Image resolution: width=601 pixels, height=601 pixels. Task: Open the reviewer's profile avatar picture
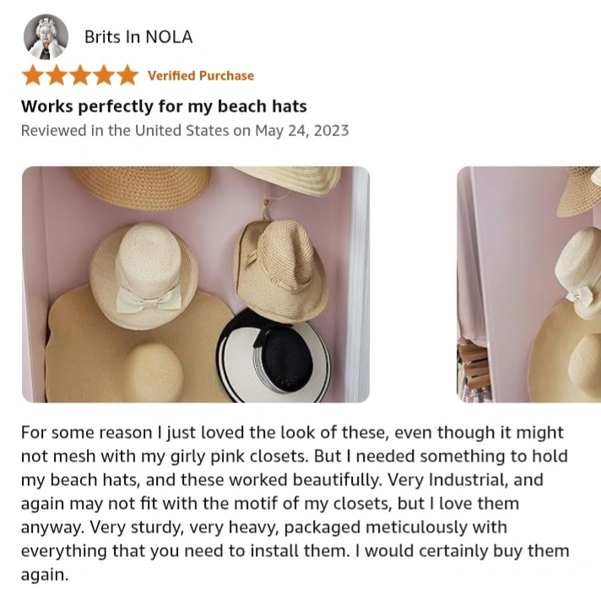click(x=46, y=36)
